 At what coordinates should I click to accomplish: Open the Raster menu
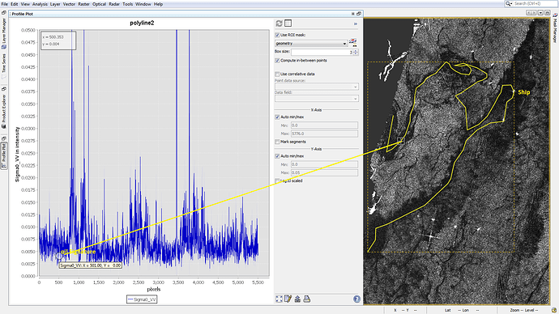(x=83, y=4)
